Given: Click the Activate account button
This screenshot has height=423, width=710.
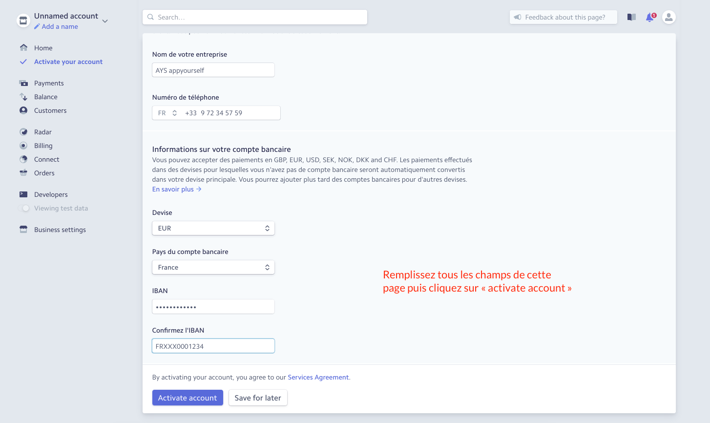Looking at the screenshot, I should (x=188, y=398).
